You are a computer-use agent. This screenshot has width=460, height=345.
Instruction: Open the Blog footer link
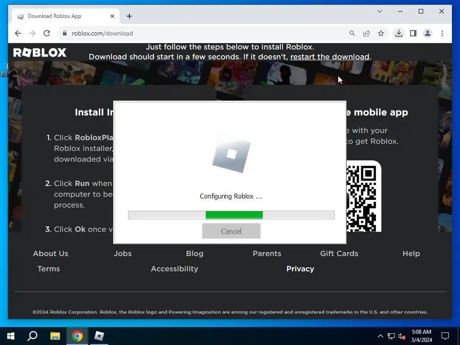pos(195,253)
